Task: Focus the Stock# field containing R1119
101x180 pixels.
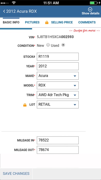Action: pos(58,57)
